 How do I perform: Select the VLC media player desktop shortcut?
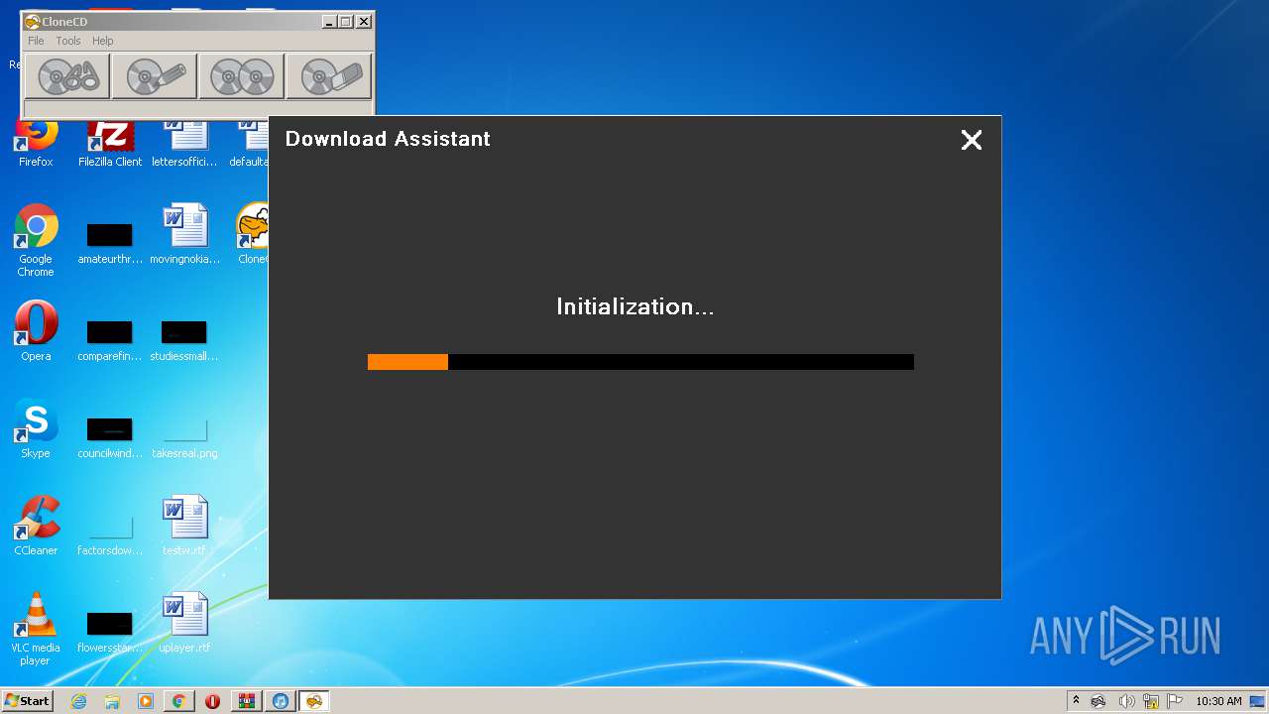tap(36, 629)
